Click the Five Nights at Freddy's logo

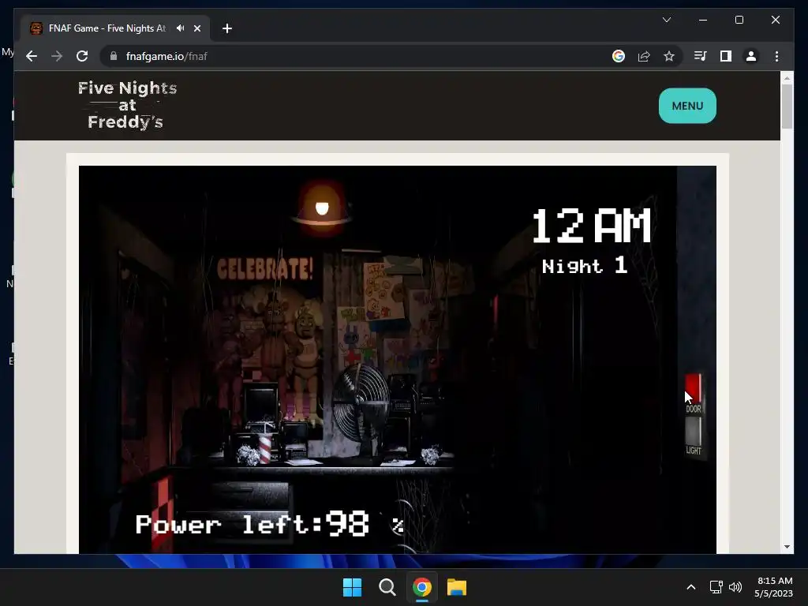(127, 105)
